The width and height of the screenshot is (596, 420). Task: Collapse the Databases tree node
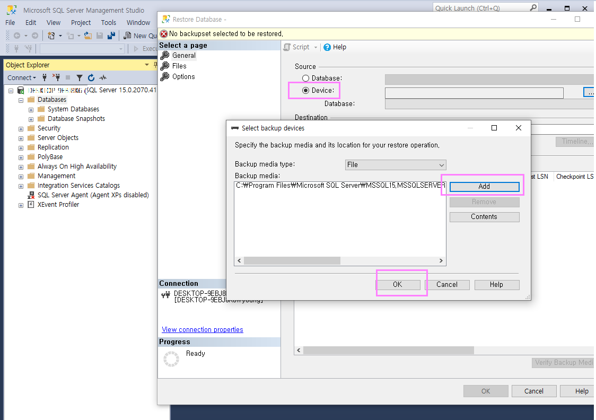21,100
